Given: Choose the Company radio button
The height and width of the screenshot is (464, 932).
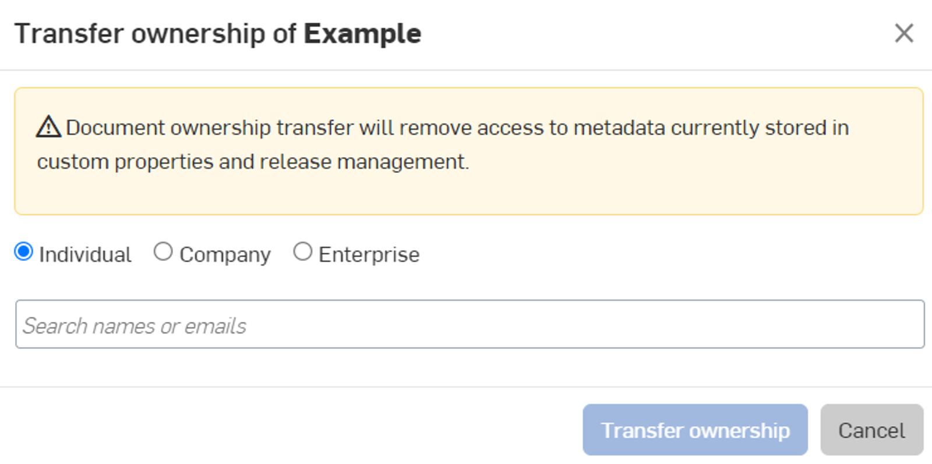Looking at the screenshot, I should click(163, 252).
